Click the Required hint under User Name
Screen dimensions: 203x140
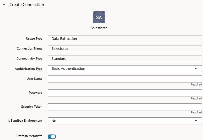196,84
